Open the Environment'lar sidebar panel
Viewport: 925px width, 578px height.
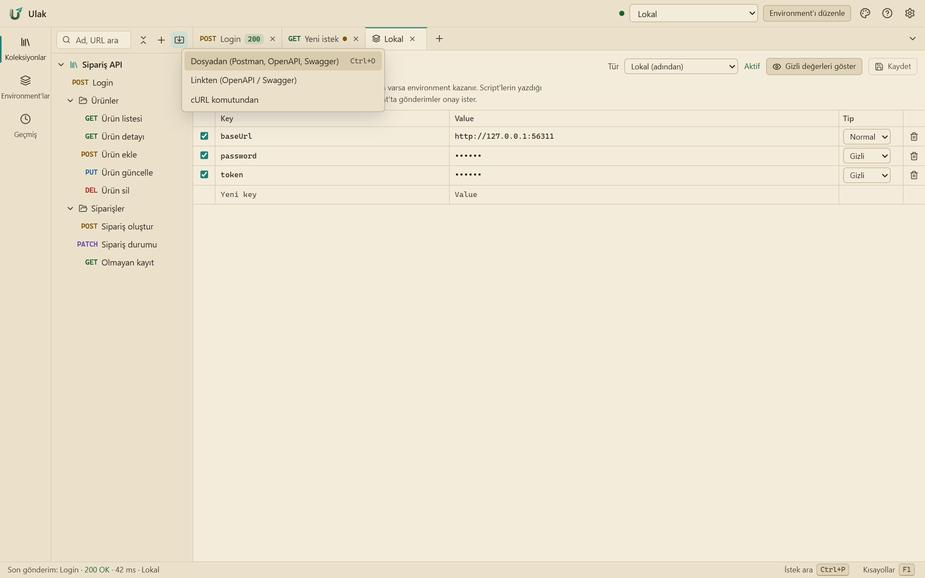25,87
